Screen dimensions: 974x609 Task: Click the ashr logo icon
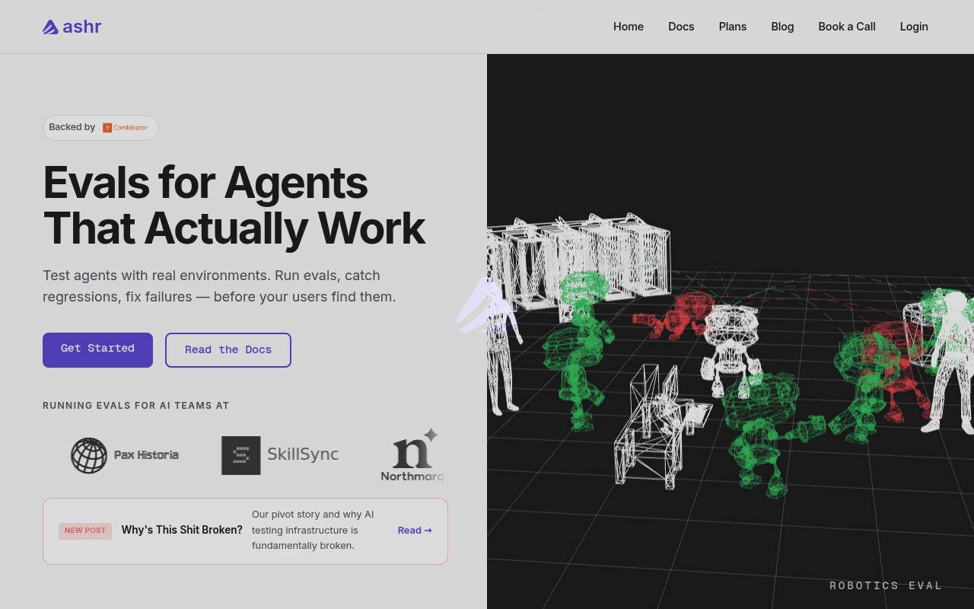(50, 27)
